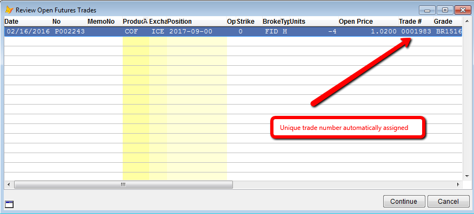Select the FID H broker cell
This screenshot has width=474, height=214.
[x=276, y=31]
